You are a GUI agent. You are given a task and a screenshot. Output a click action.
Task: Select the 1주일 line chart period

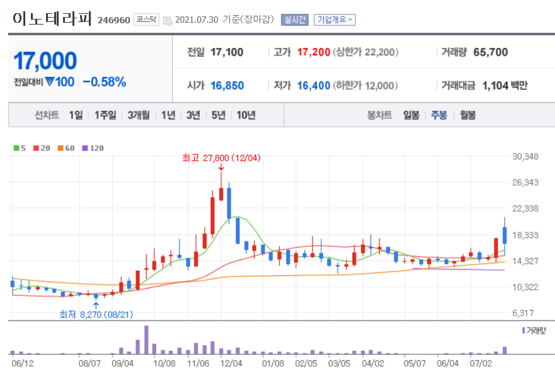105,115
